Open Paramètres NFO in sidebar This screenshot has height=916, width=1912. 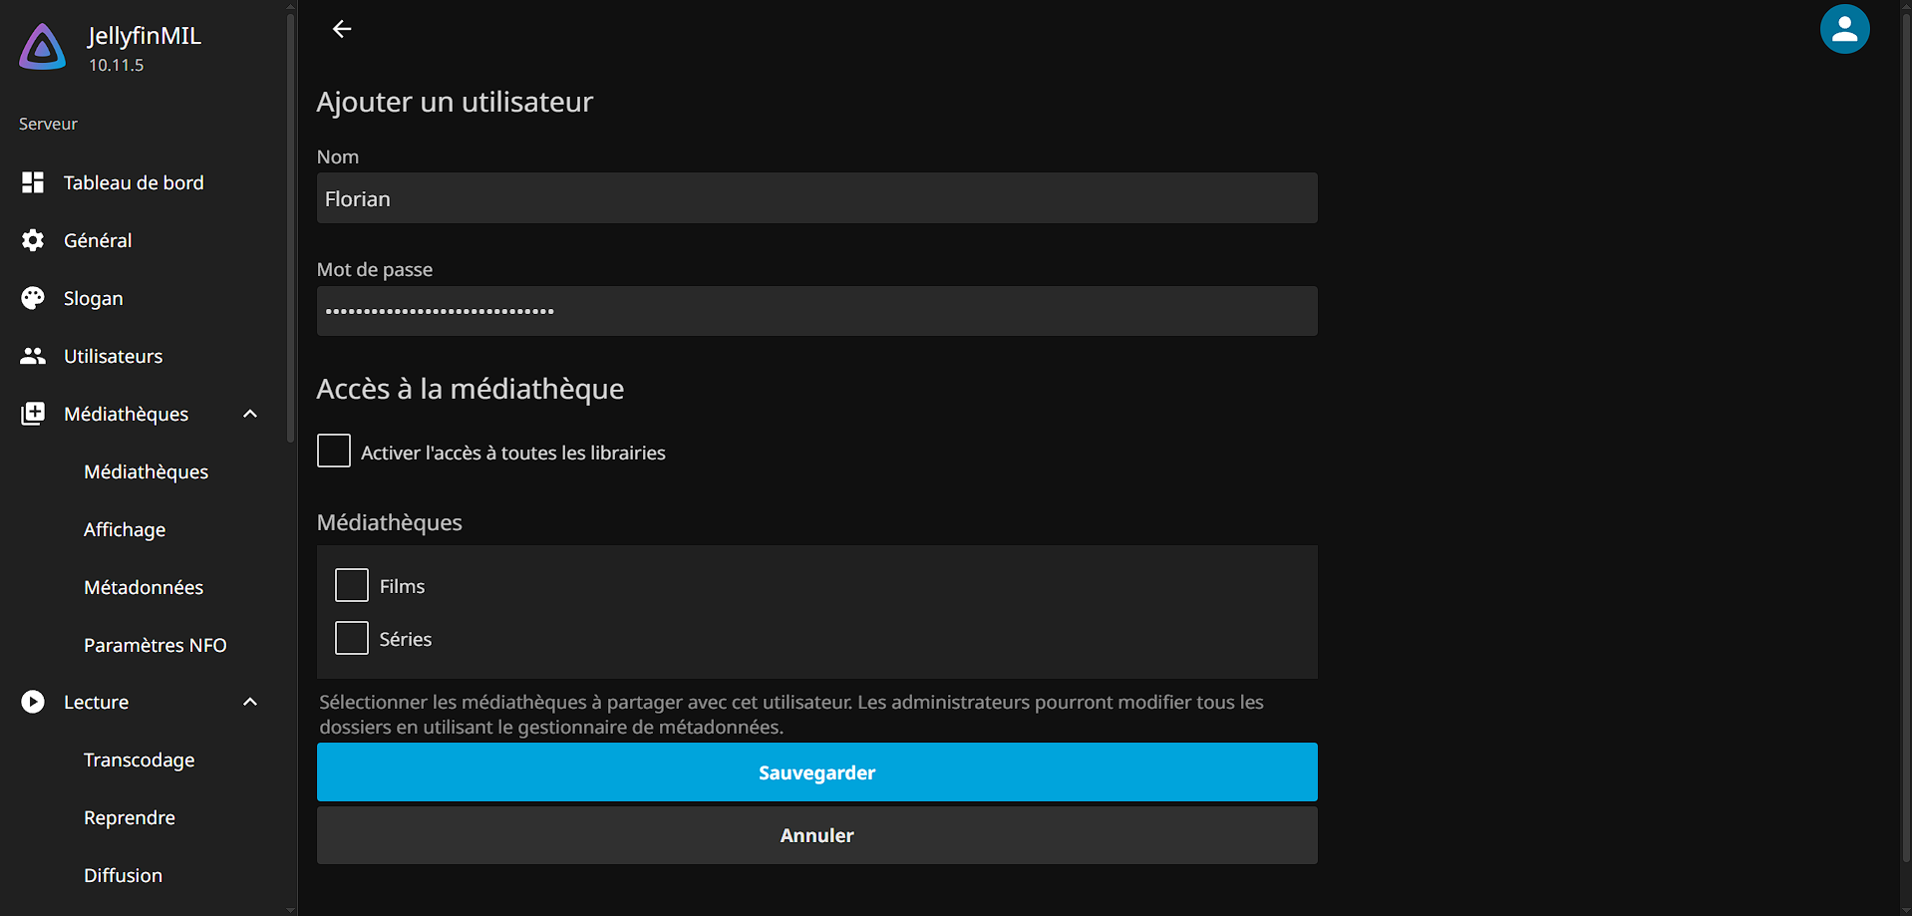point(155,645)
